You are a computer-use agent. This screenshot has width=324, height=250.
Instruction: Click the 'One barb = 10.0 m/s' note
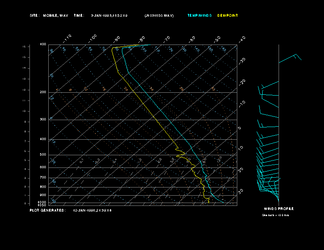point(275,215)
